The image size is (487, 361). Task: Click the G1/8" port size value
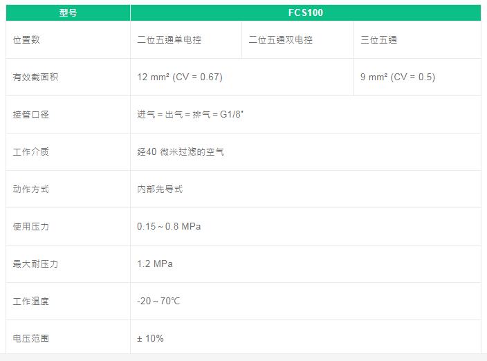pyautogui.click(x=190, y=115)
